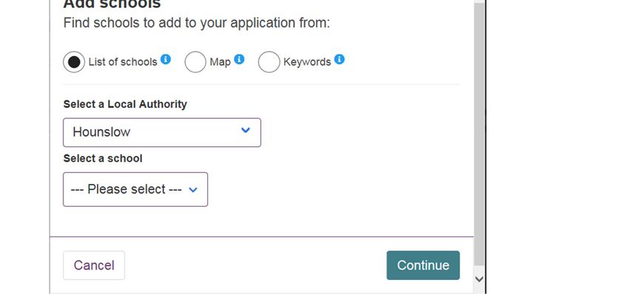Screen dimensions: 629x294
Task: Click the info icon next to Map
Action: [239, 59]
